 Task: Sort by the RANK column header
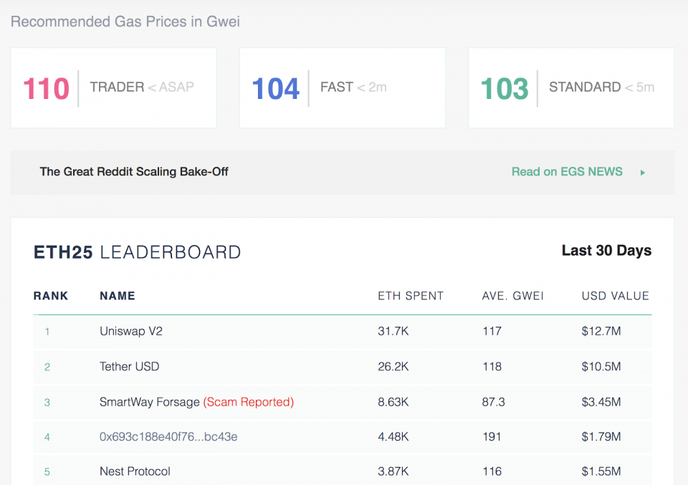[x=51, y=296]
